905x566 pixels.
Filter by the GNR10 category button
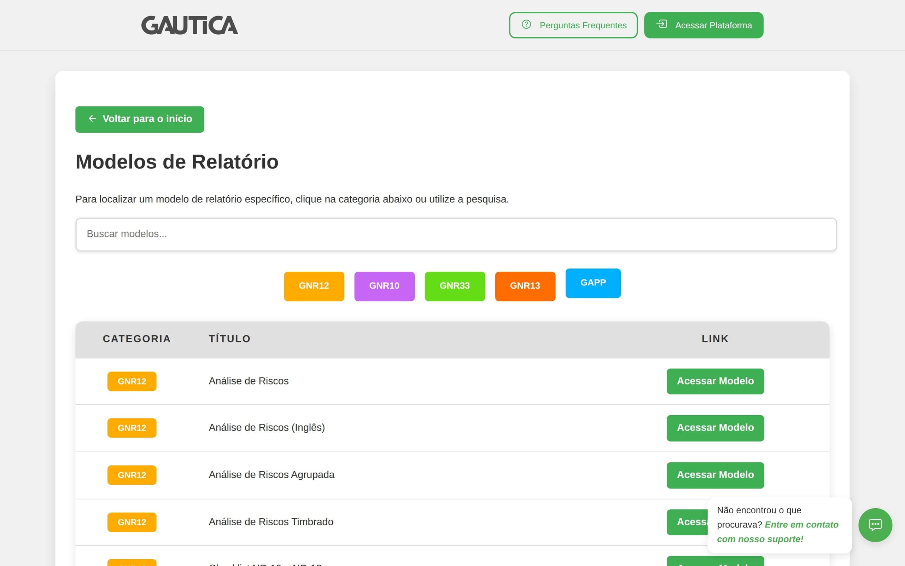click(x=384, y=286)
